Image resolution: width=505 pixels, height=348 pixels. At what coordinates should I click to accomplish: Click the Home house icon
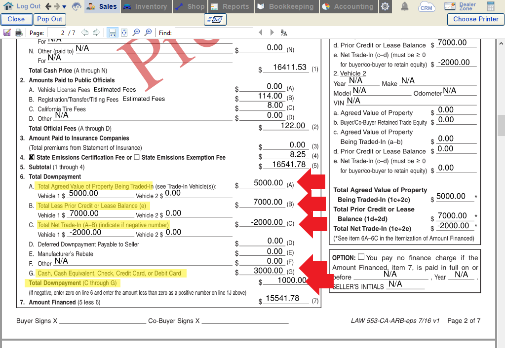(x=8, y=6)
